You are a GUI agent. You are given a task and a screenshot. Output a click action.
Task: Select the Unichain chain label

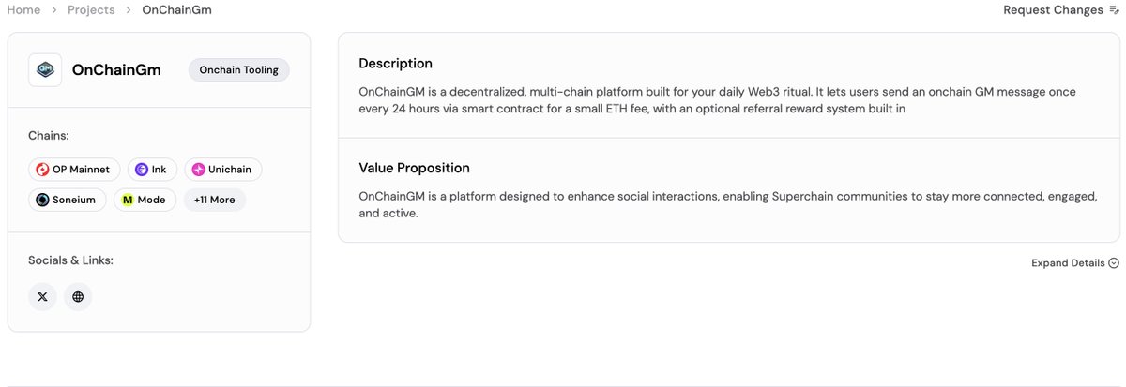pyautogui.click(x=231, y=170)
